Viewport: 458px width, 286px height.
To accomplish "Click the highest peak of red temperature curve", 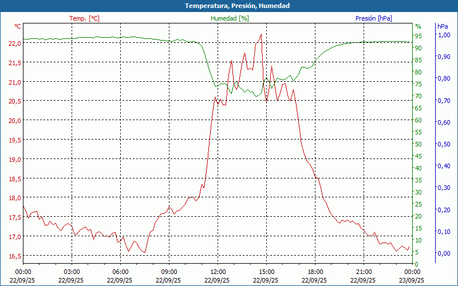I will pyautogui.click(x=261, y=34).
